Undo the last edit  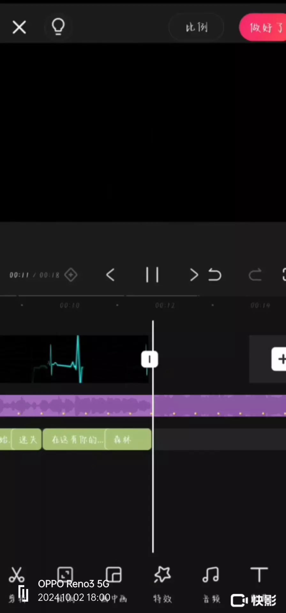(215, 275)
